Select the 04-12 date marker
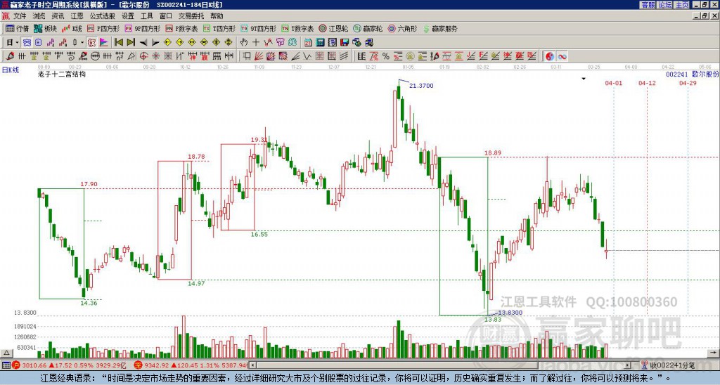The image size is (720, 385). 647,83
